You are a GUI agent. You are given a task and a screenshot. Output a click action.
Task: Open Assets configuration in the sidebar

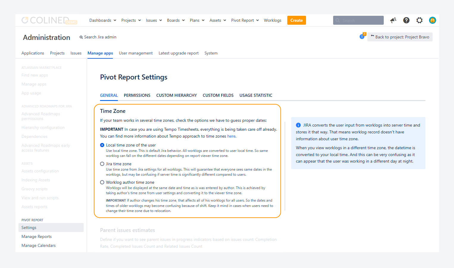coord(40,171)
